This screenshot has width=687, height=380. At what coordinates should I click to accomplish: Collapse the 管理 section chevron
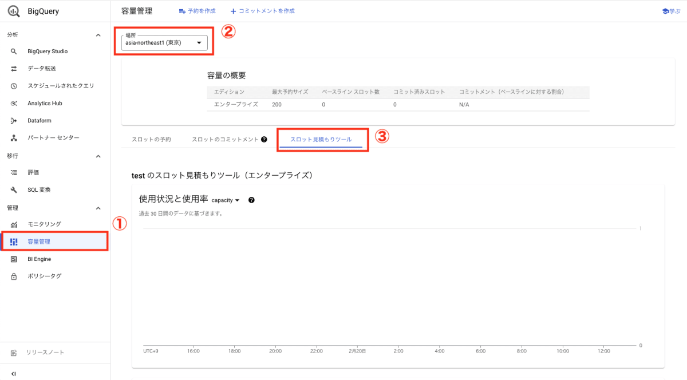point(98,208)
